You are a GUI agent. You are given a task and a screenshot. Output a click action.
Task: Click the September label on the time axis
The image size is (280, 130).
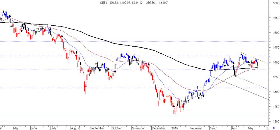pyautogui.click(x=97, y=128)
